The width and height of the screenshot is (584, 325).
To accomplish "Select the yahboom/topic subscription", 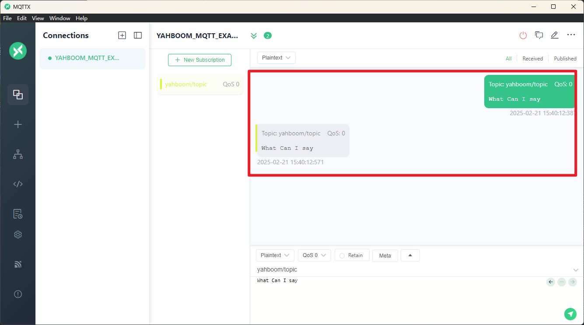I will 200,85.
